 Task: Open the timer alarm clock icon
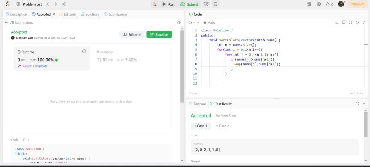(206, 4)
